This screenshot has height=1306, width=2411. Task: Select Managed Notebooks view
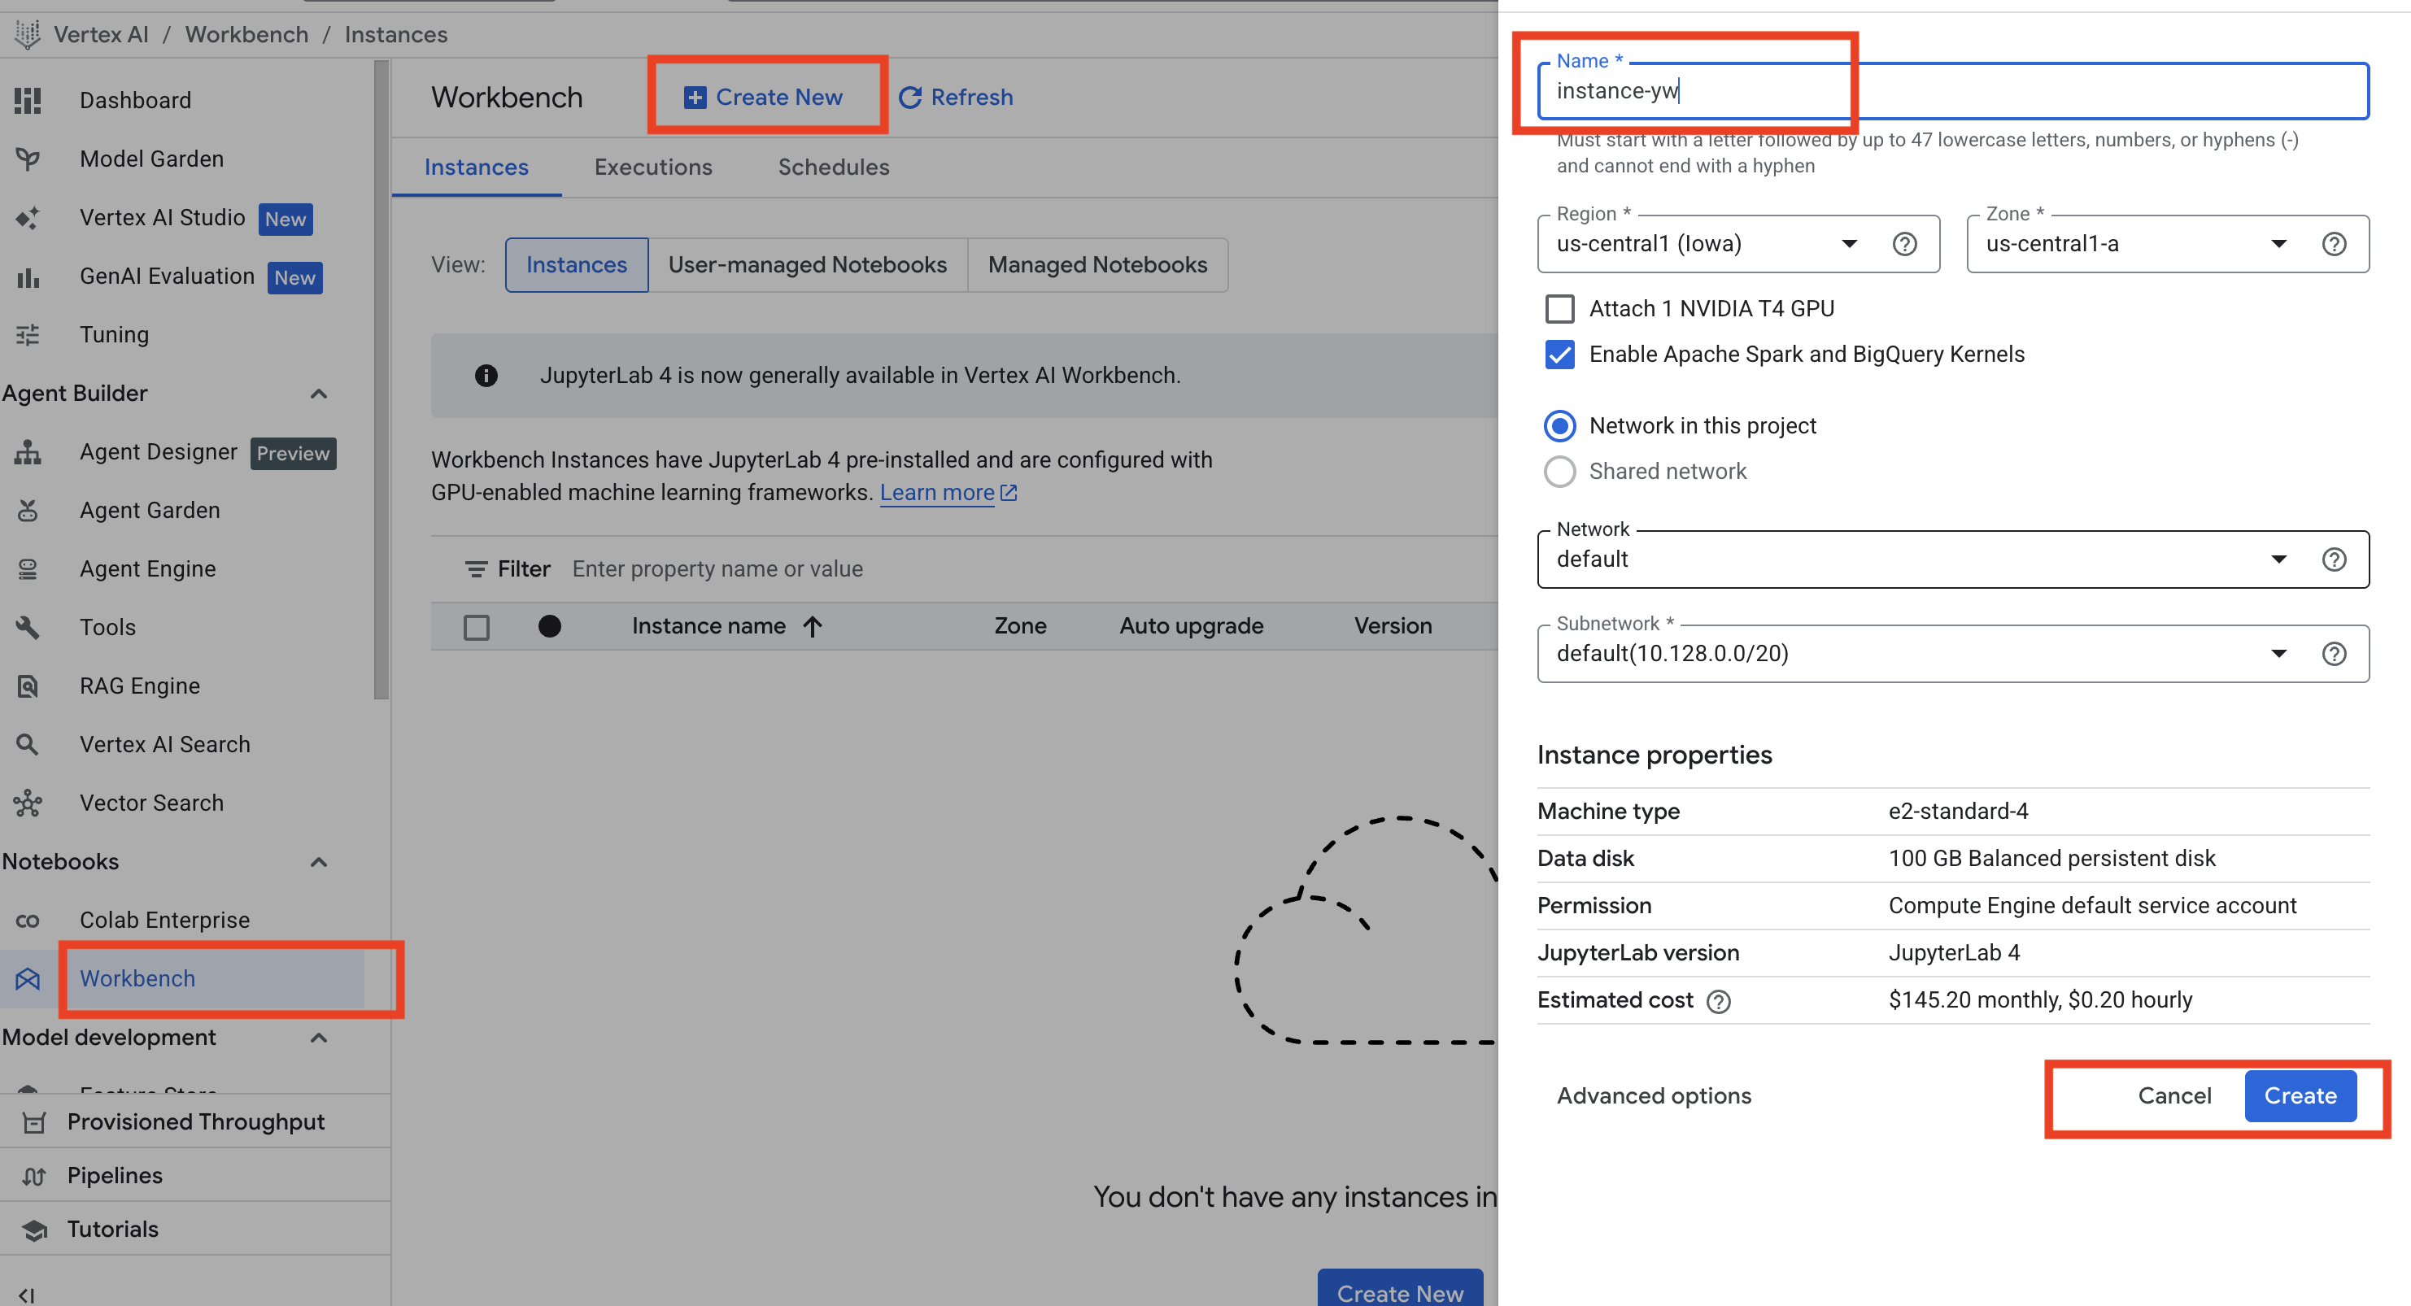tap(1097, 266)
